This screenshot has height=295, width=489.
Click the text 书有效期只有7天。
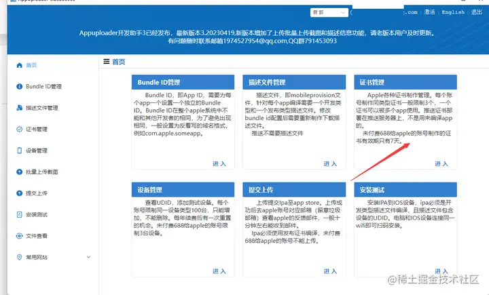tap(380, 141)
